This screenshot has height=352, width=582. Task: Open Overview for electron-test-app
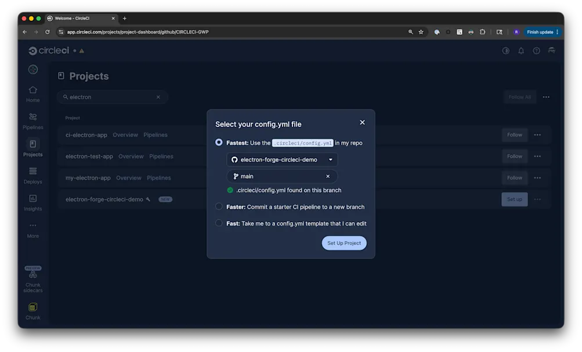pos(131,157)
